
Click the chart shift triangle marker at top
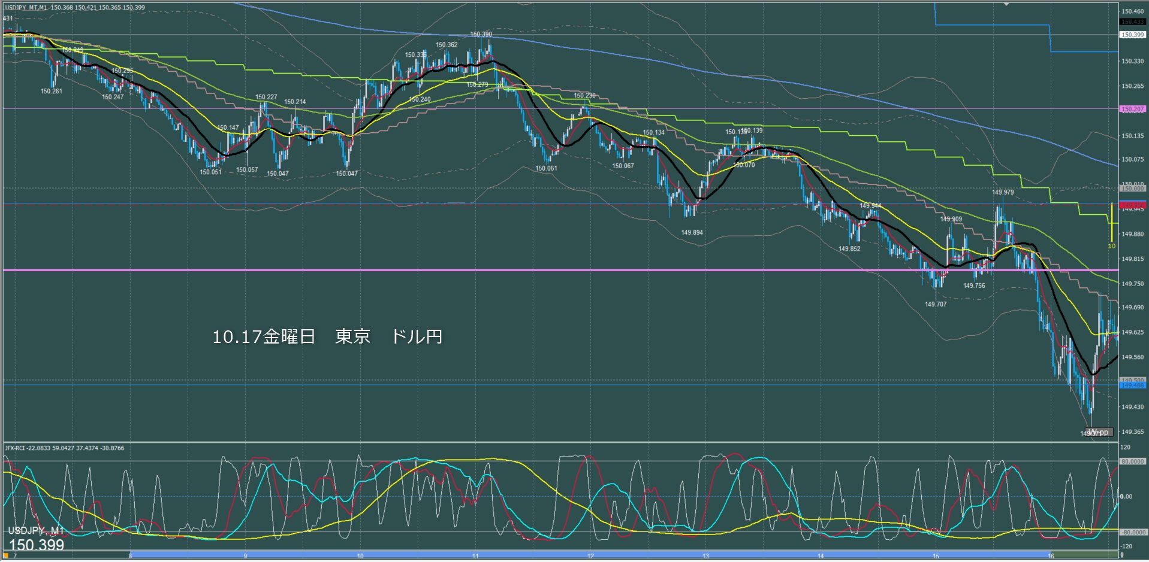point(1006,4)
